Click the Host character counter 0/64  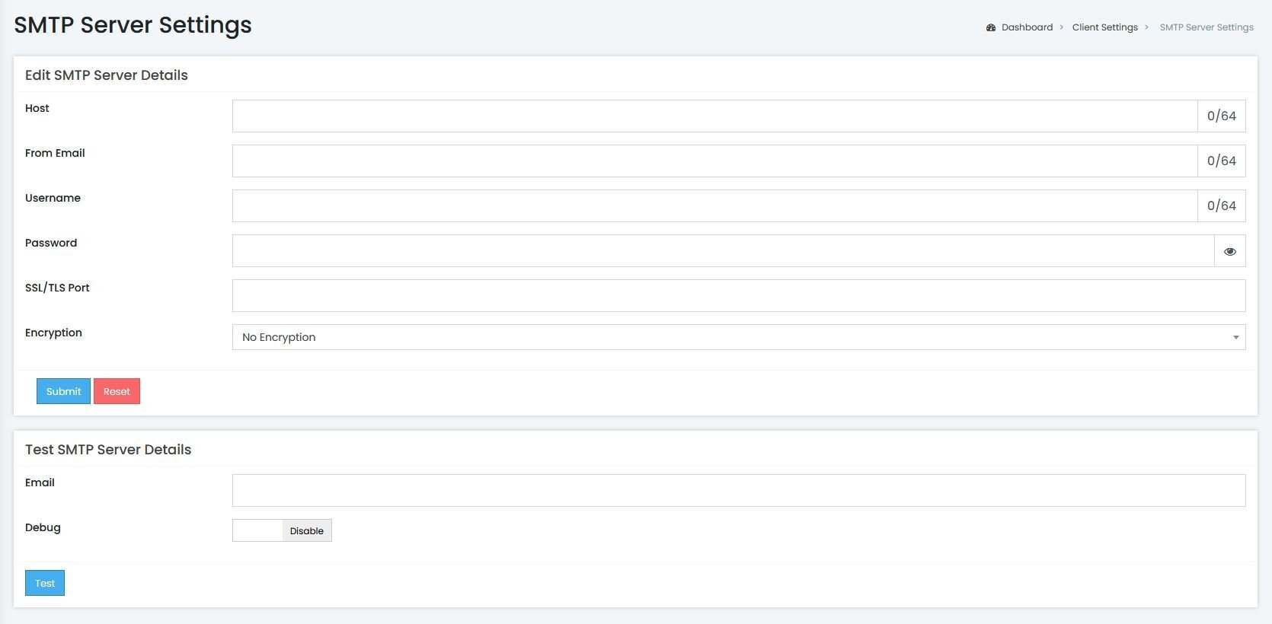pyautogui.click(x=1222, y=116)
